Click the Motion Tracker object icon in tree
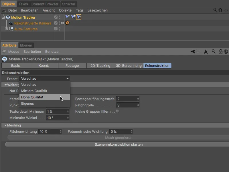 pos(8,17)
